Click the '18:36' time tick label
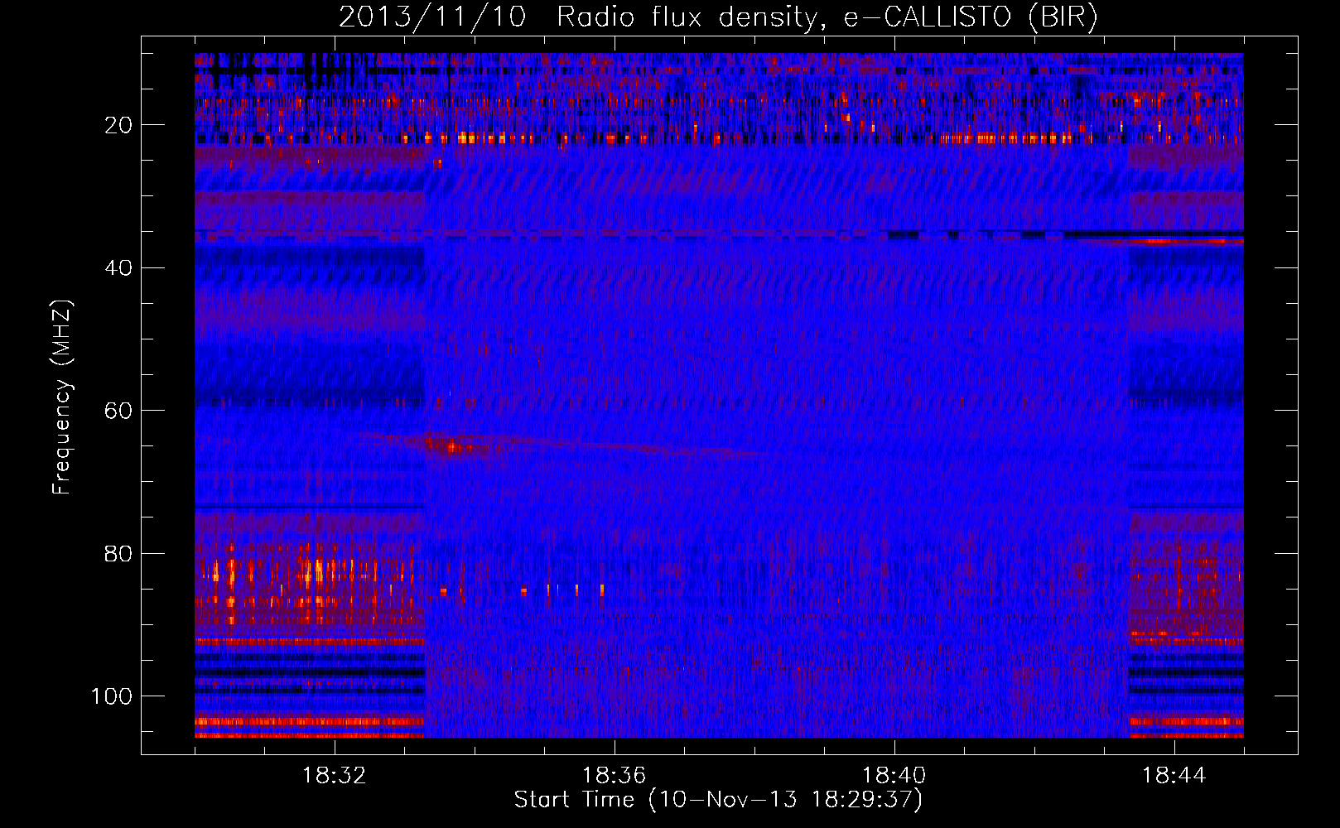The height and width of the screenshot is (828, 1340). click(615, 776)
